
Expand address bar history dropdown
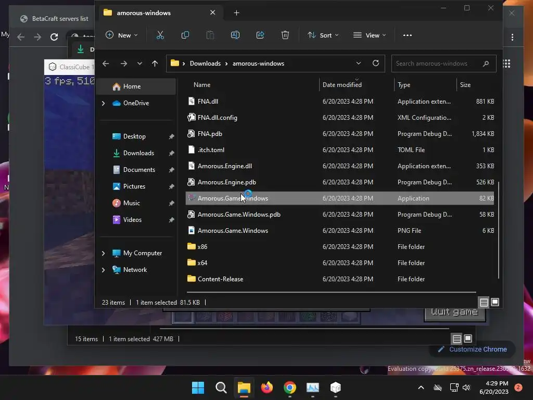358,63
